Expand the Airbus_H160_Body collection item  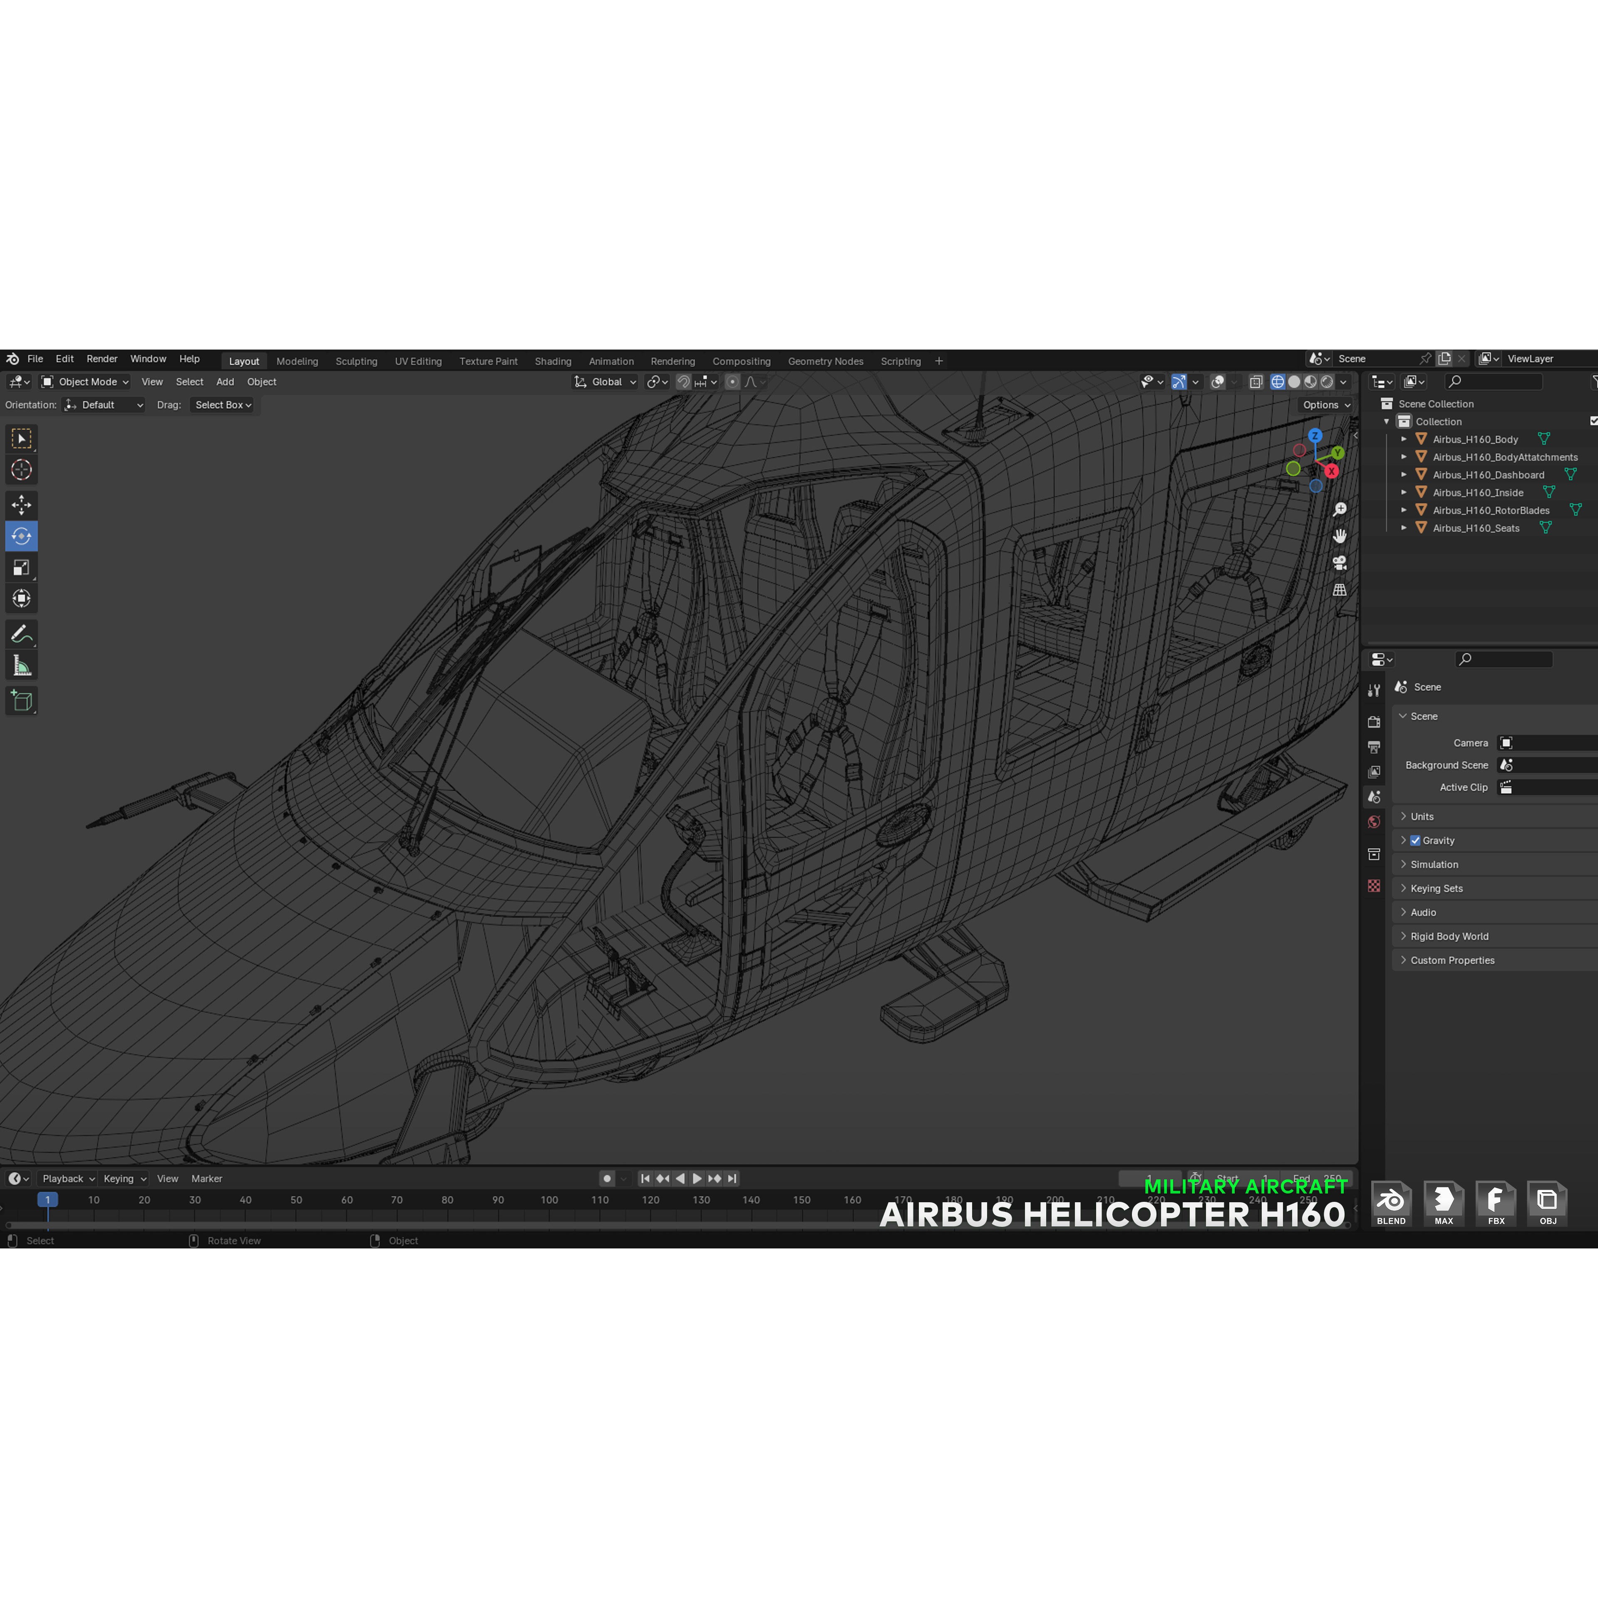[x=1404, y=439]
